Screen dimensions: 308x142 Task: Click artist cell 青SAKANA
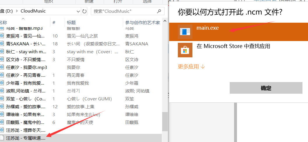coord(137,44)
